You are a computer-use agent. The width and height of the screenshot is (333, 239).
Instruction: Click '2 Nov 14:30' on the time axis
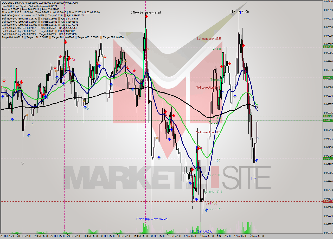click(257, 236)
